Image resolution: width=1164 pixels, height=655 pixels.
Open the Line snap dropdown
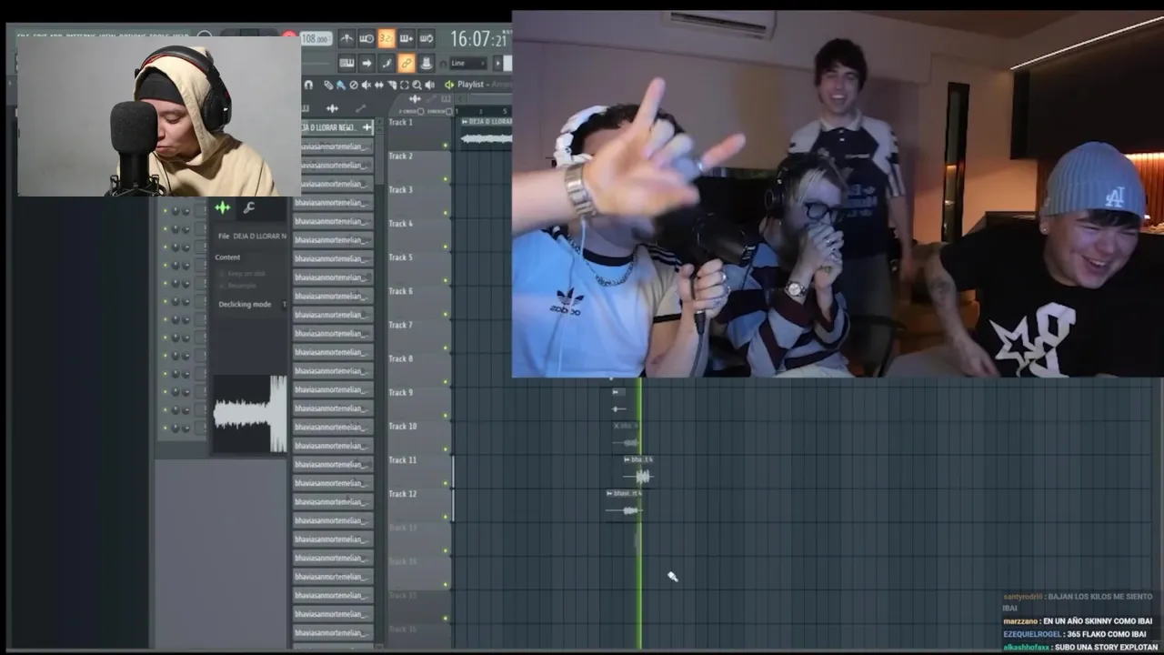[x=468, y=63]
